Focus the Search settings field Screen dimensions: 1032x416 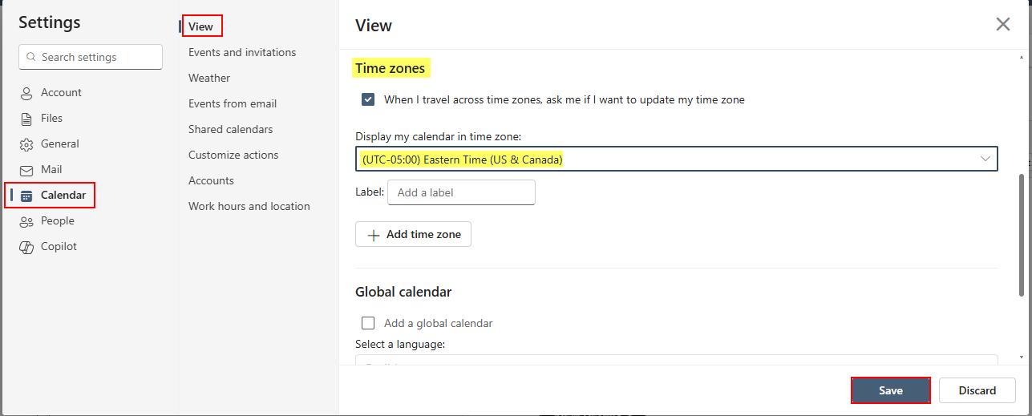pyautogui.click(x=91, y=57)
